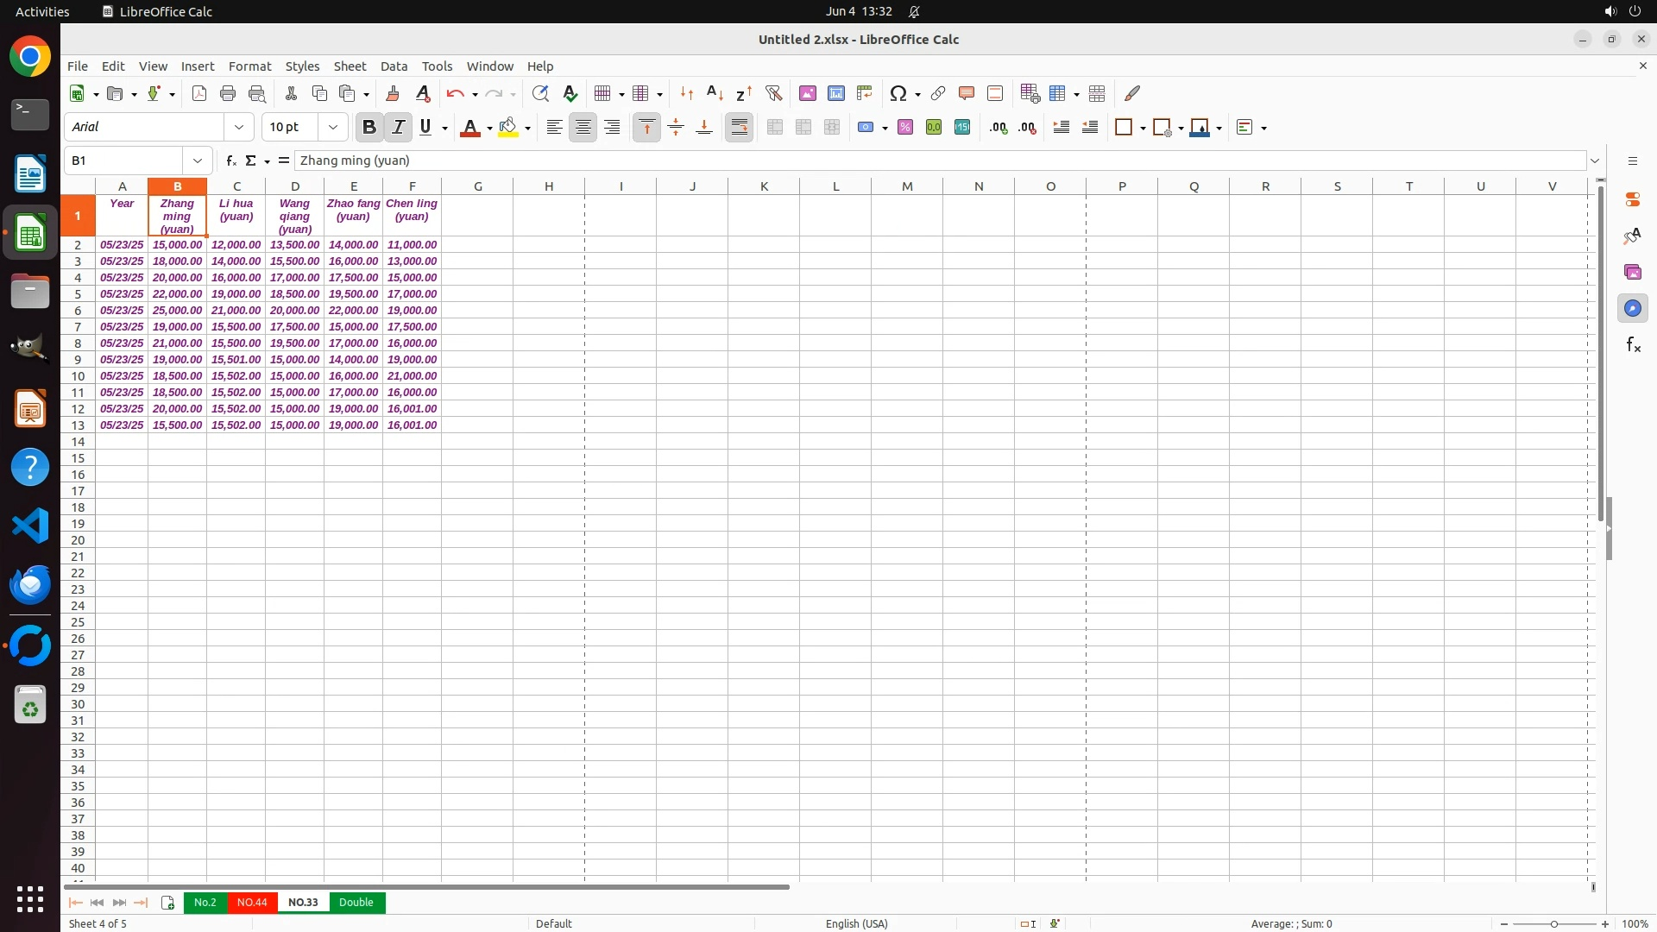This screenshot has height=932, width=1657.
Task: Toggle Bold formatting off
Action: (x=369, y=128)
